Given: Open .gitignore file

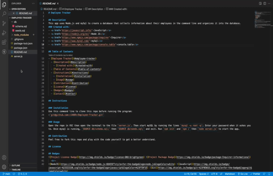Looking at the screenshot, I should point(19,39).
